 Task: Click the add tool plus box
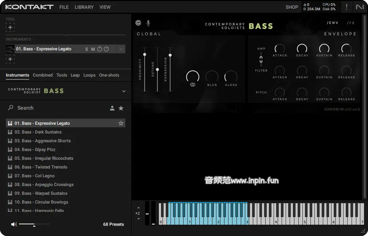pos(10,27)
